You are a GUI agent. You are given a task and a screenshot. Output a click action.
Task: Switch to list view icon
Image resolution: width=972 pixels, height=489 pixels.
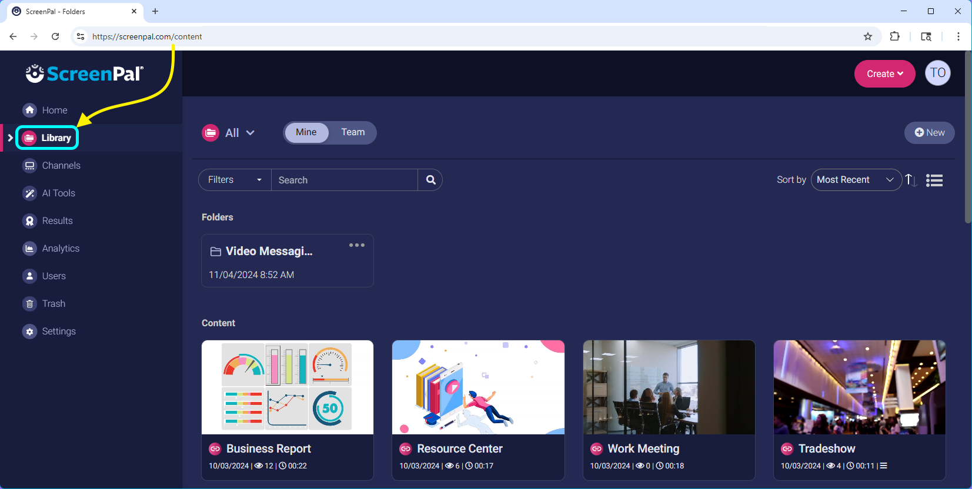click(x=934, y=180)
